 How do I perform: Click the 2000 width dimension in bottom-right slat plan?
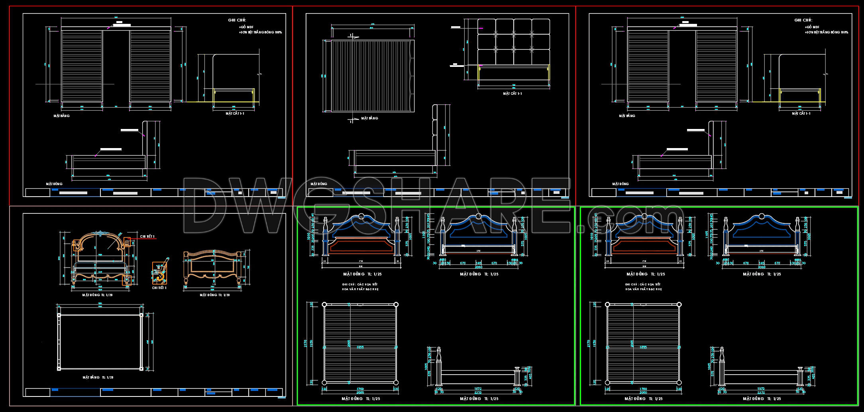pyautogui.click(x=643, y=392)
